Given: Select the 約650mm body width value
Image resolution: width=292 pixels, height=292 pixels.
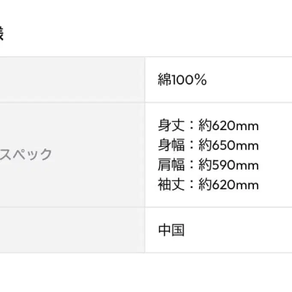Looking at the screenshot, I should 229,146.
